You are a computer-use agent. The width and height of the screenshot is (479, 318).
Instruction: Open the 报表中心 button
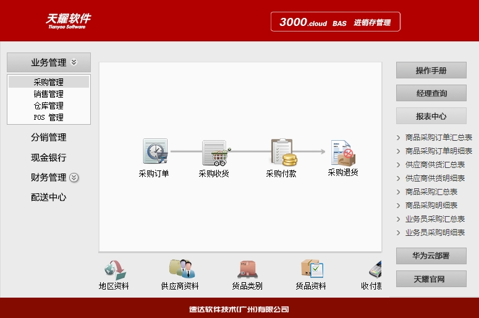431,116
